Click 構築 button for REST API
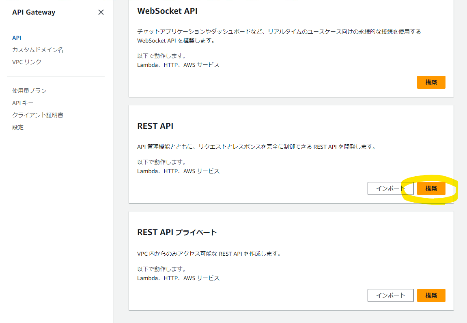 pyautogui.click(x=431, y=188)
